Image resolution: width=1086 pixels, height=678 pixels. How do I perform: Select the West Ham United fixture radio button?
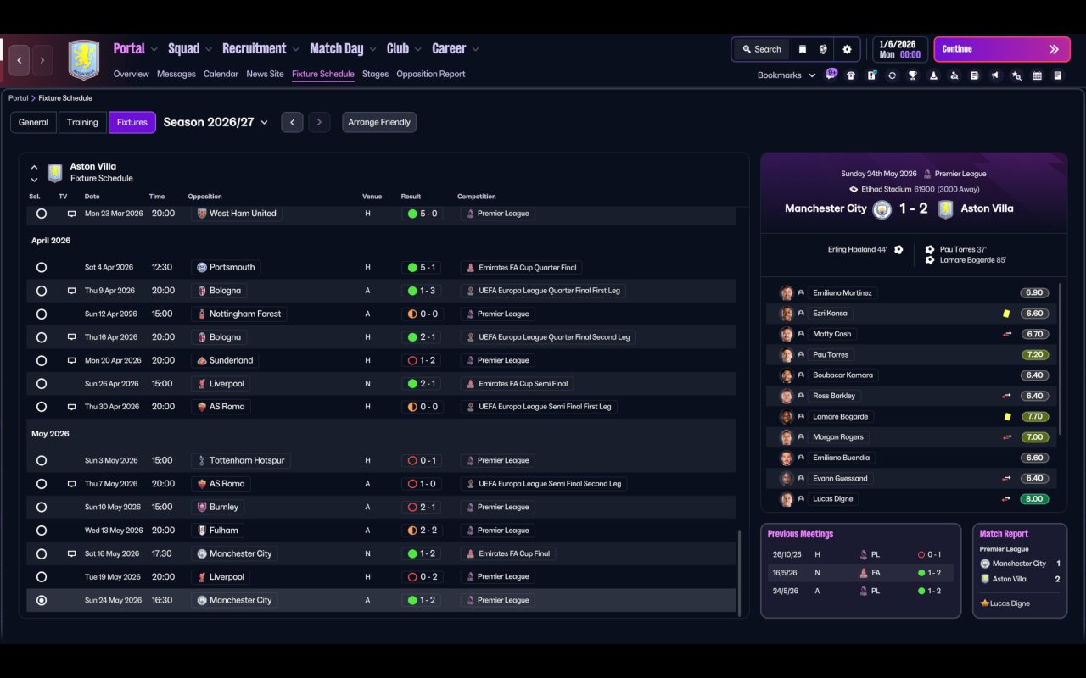coord(42,214)
